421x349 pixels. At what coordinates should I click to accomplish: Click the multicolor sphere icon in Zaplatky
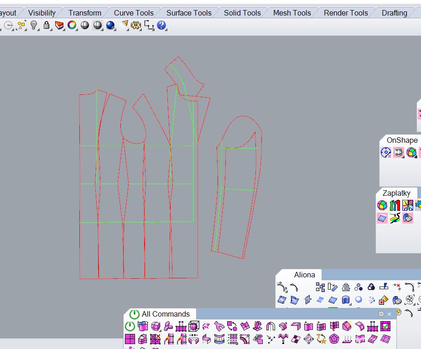pyautogui.click(x=382, y=206)
